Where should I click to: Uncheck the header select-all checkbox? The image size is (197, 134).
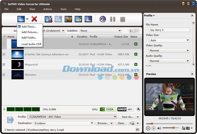coord(4,36)
